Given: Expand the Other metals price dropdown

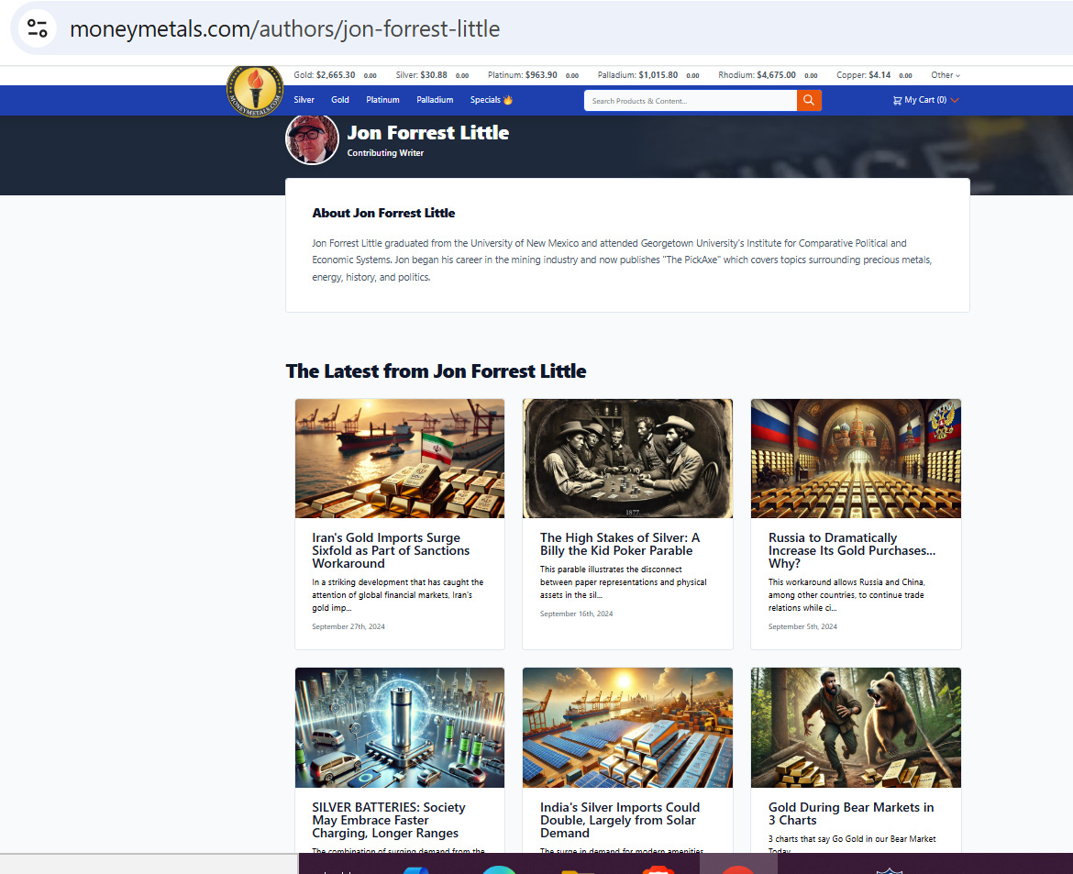Looking at the screenshot, I should coord(946,75).
